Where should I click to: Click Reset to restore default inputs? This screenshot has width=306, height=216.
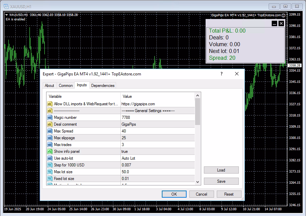pos(229,194)
